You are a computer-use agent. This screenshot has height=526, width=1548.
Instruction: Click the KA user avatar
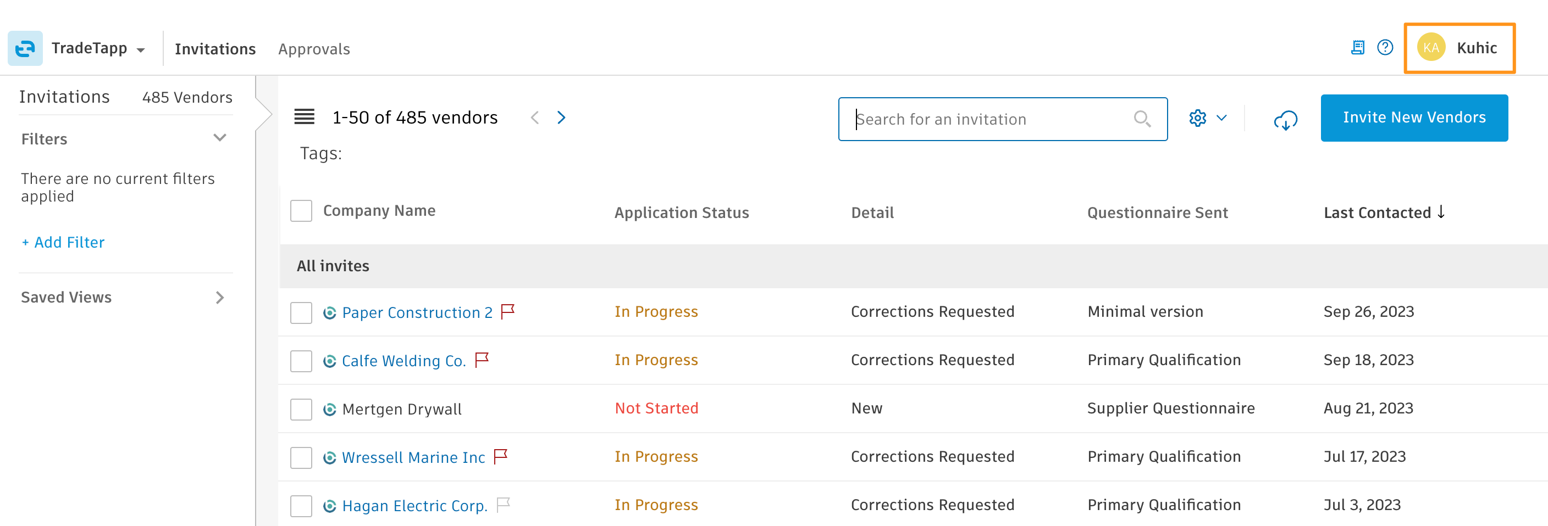point(1431,47)
